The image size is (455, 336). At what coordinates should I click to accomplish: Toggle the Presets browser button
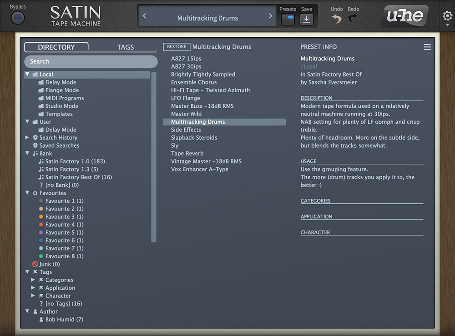coord(288,20)
